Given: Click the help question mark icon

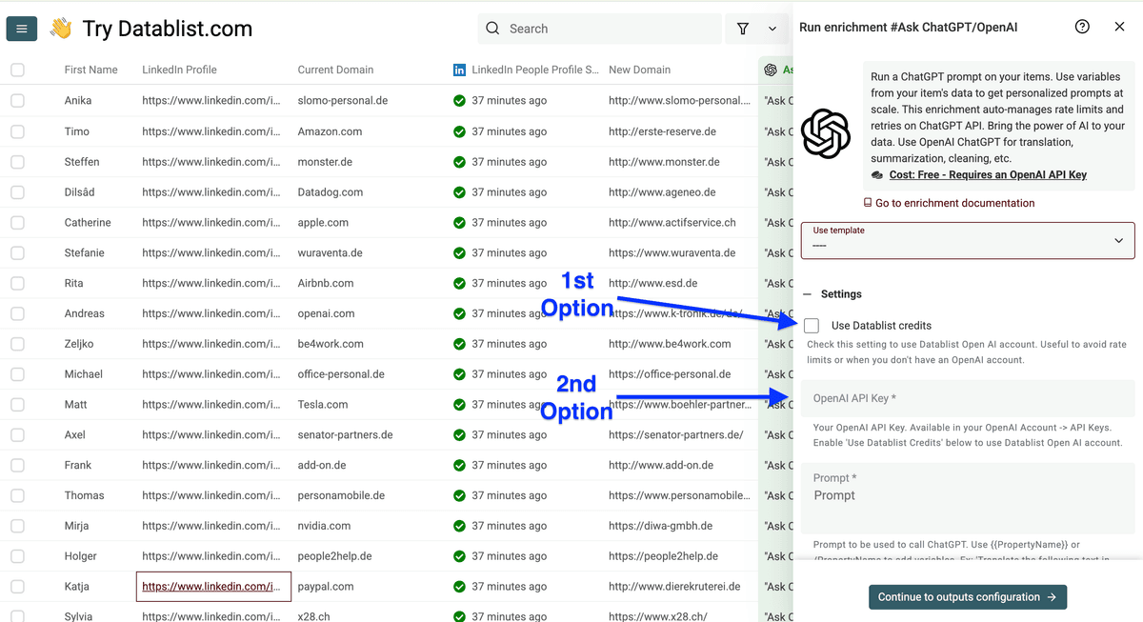Looking at the screenshot, I should click(x=1082, y=27).
